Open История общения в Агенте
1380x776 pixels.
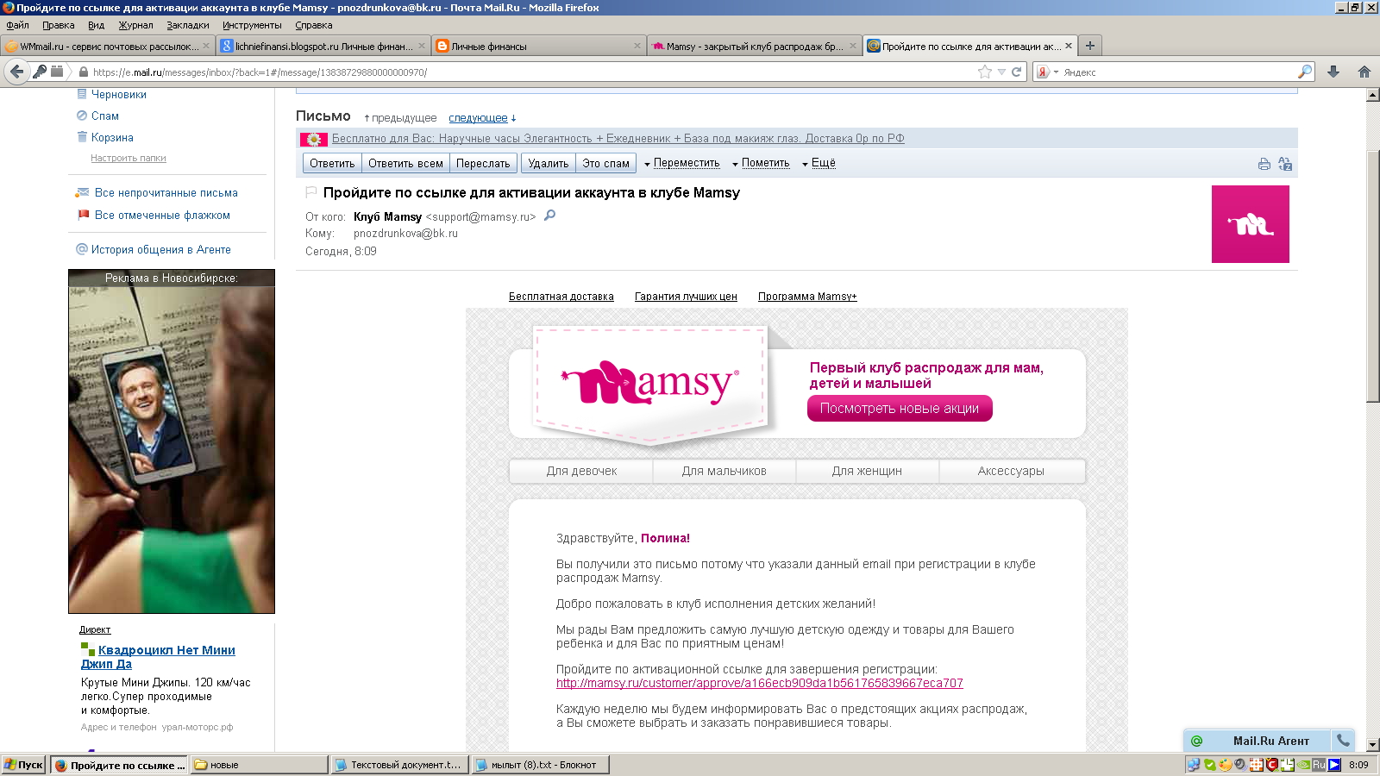(161, 249)
